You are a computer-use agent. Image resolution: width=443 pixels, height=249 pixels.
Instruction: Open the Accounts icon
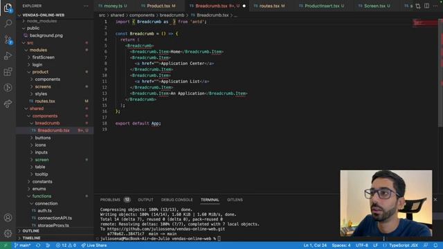(8, 218)
